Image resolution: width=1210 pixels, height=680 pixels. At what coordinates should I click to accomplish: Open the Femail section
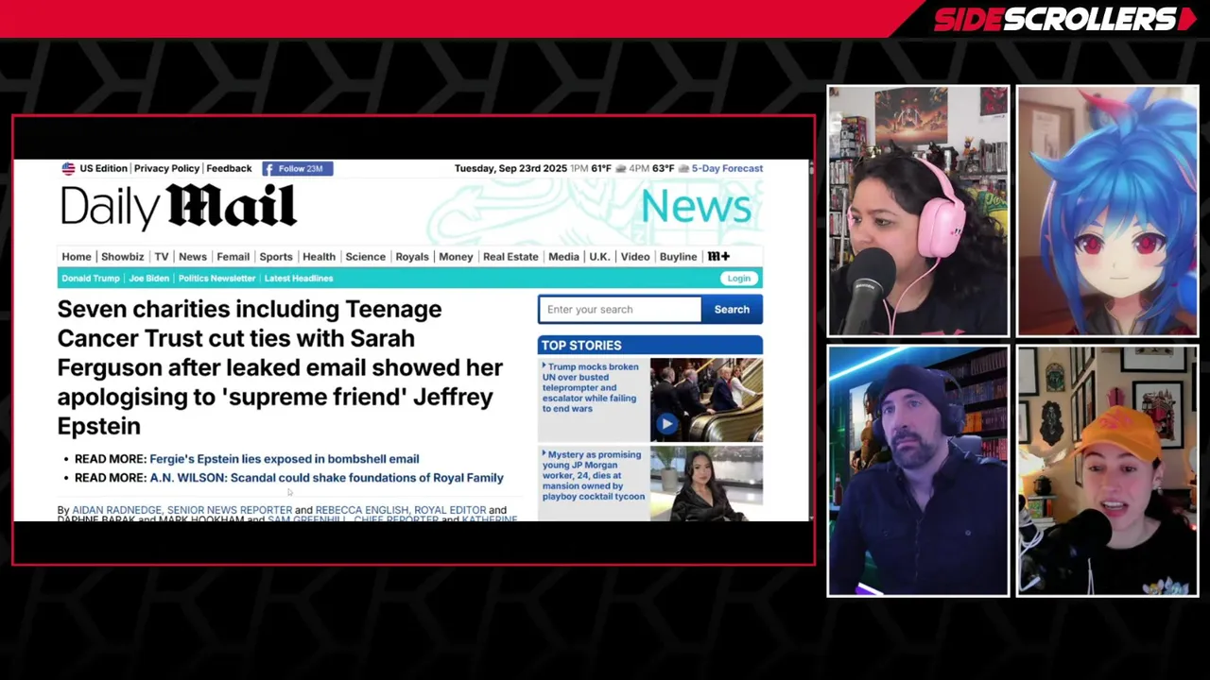pos(233,257)
